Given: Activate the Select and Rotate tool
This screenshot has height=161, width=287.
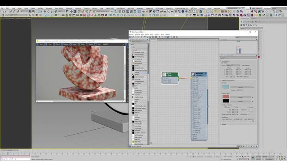Looking at the screenshot, I should tap(48, 11).
